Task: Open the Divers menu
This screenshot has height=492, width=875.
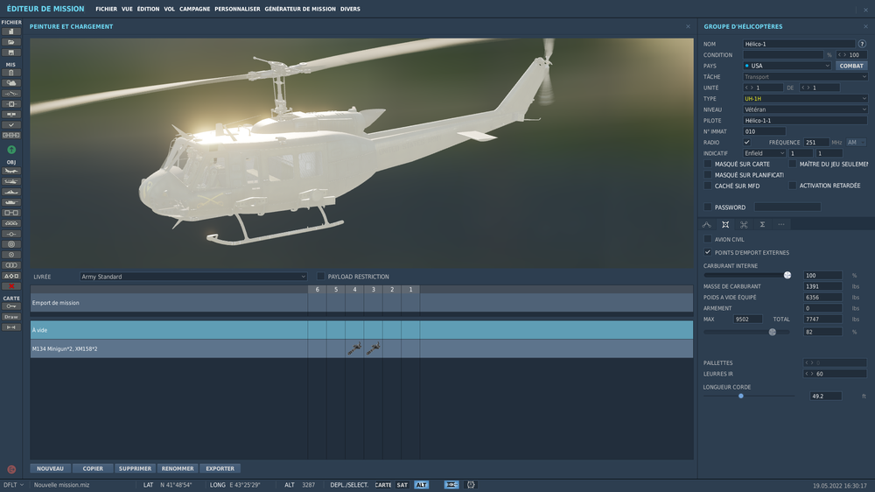Action: [351, 9]
